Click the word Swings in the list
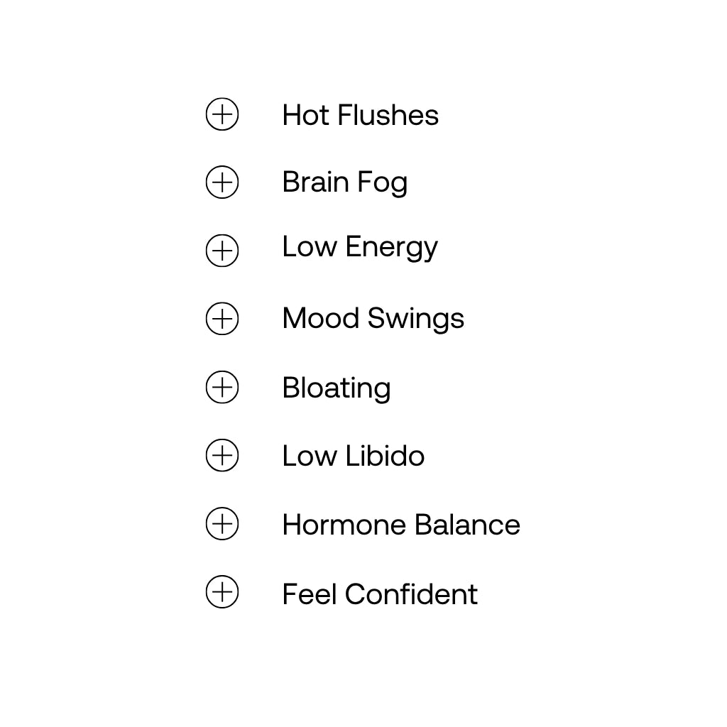 point(416,319)
